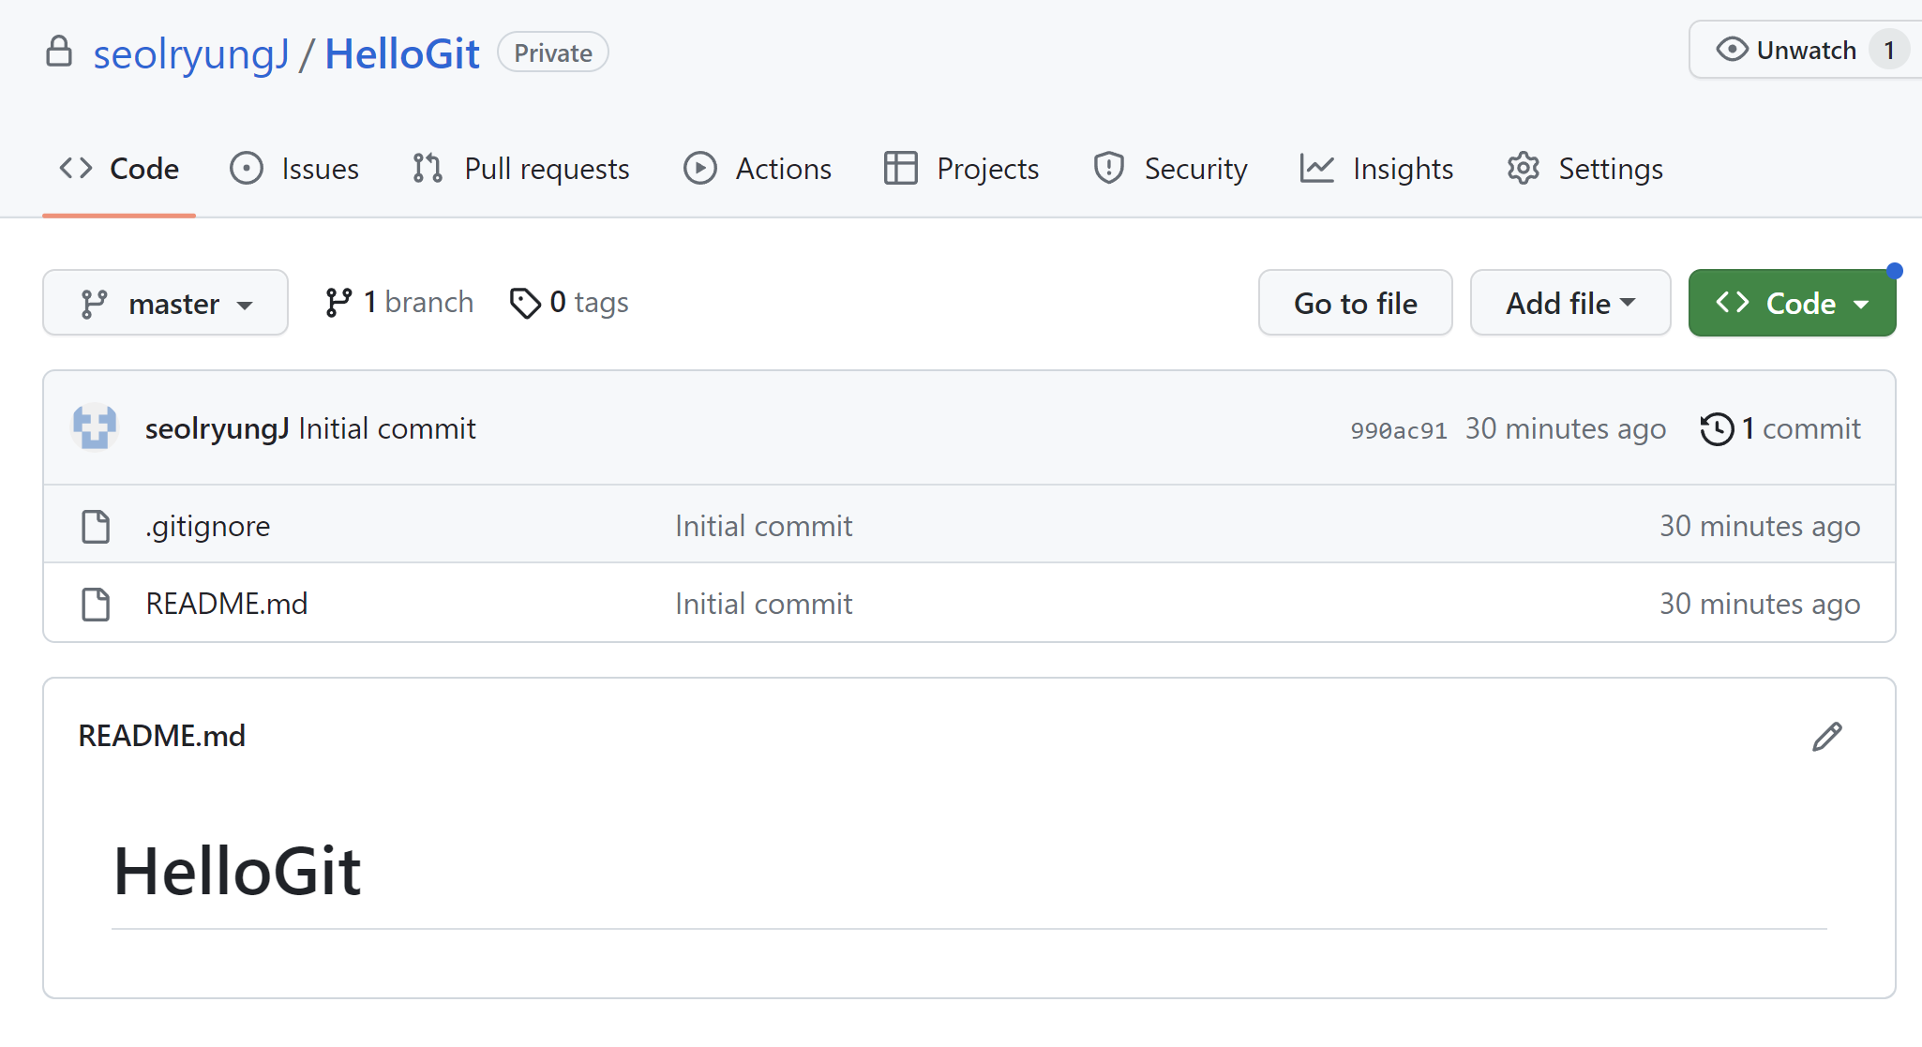Expand the green Code clone dropdown
This screenshot has height=1047, width=1922.
point(1793,303)
